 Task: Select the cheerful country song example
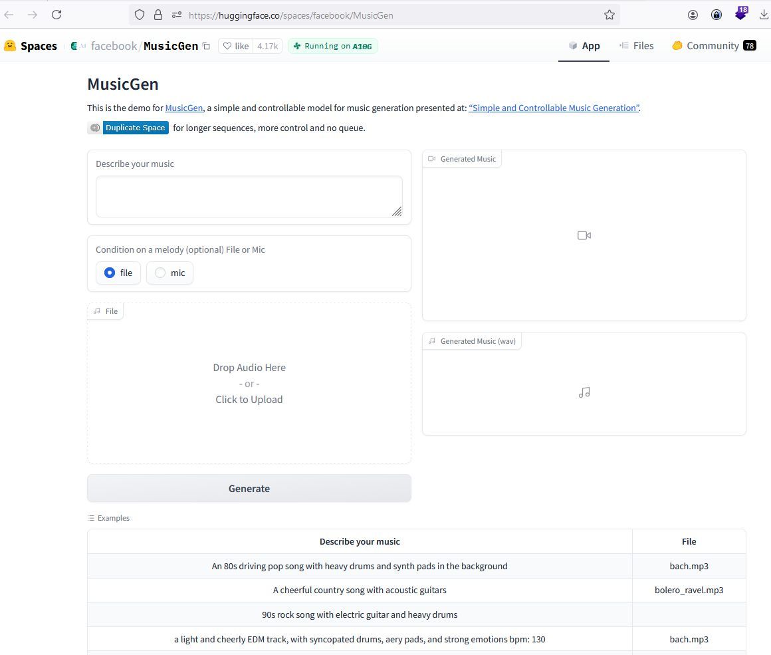[360, 590]
